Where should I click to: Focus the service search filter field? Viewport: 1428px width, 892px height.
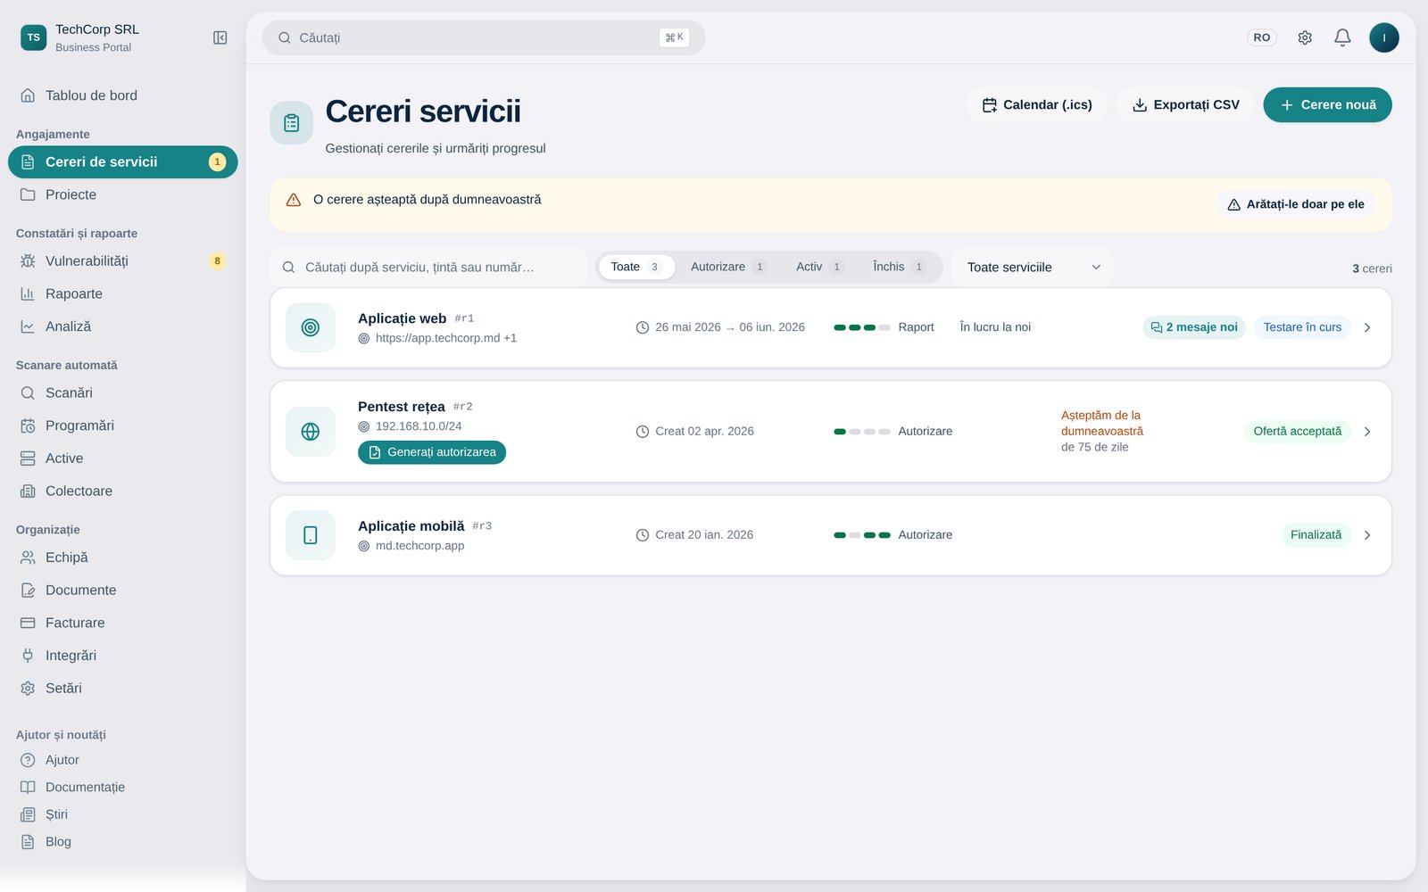pos(428,267)
